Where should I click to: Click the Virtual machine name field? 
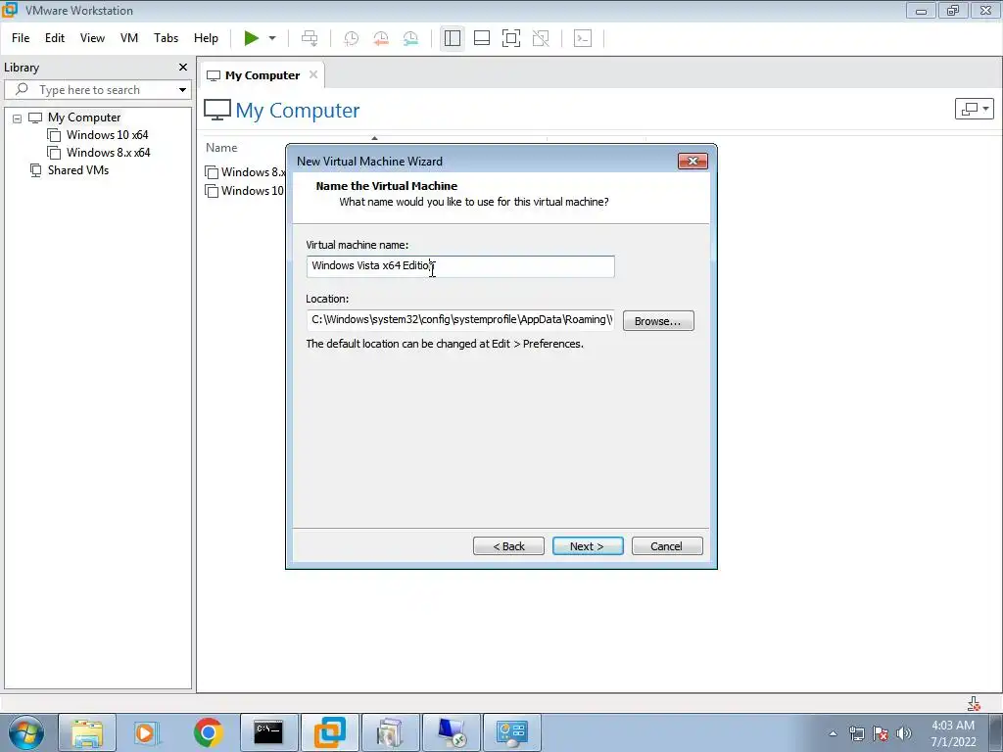click(x=460, y=266)
